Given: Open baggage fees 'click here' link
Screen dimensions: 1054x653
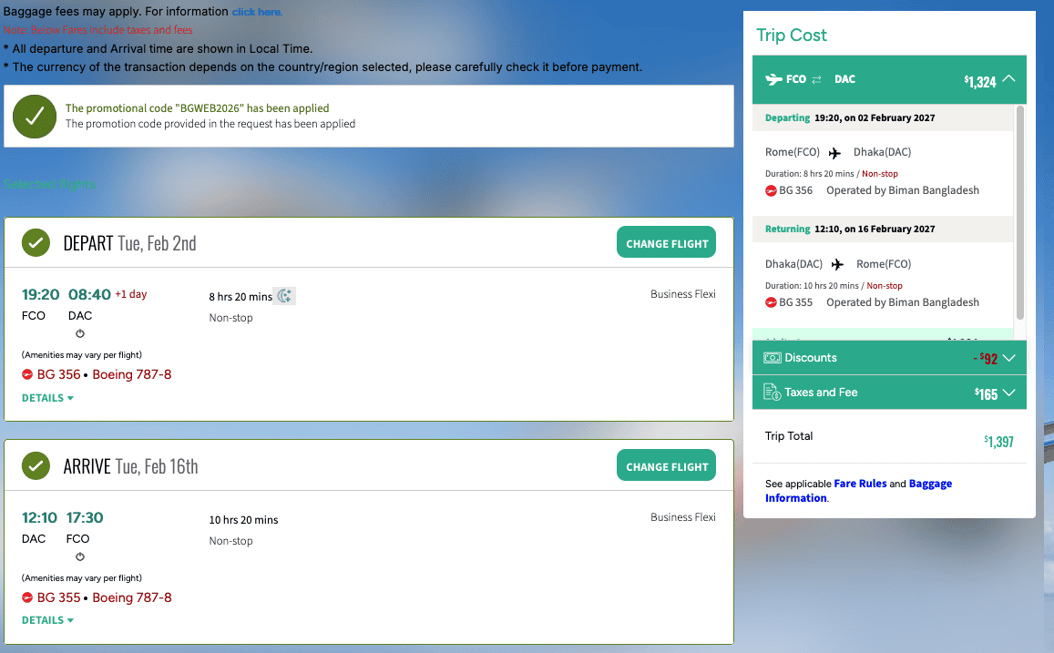Looking at the screenshot, I should [256, 12].
